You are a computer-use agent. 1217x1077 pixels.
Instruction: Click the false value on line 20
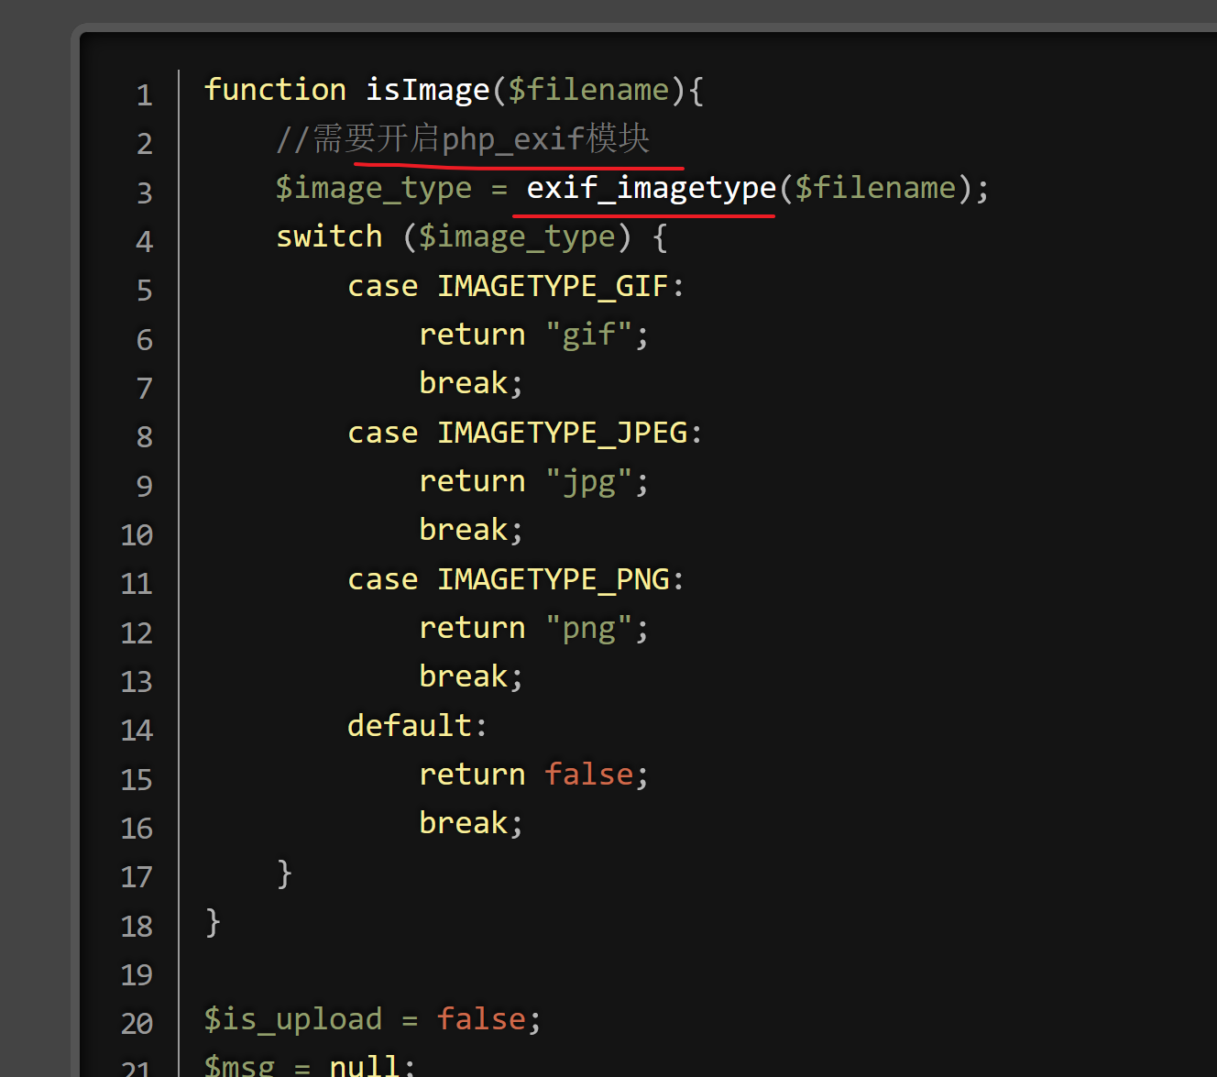[481, 1019]
